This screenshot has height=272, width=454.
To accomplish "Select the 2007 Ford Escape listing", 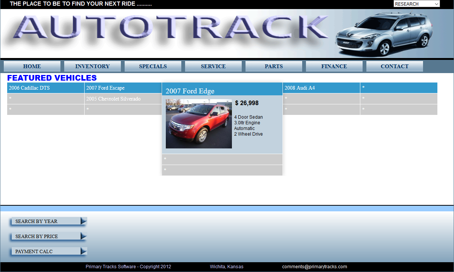I will [x=123, y=88].
